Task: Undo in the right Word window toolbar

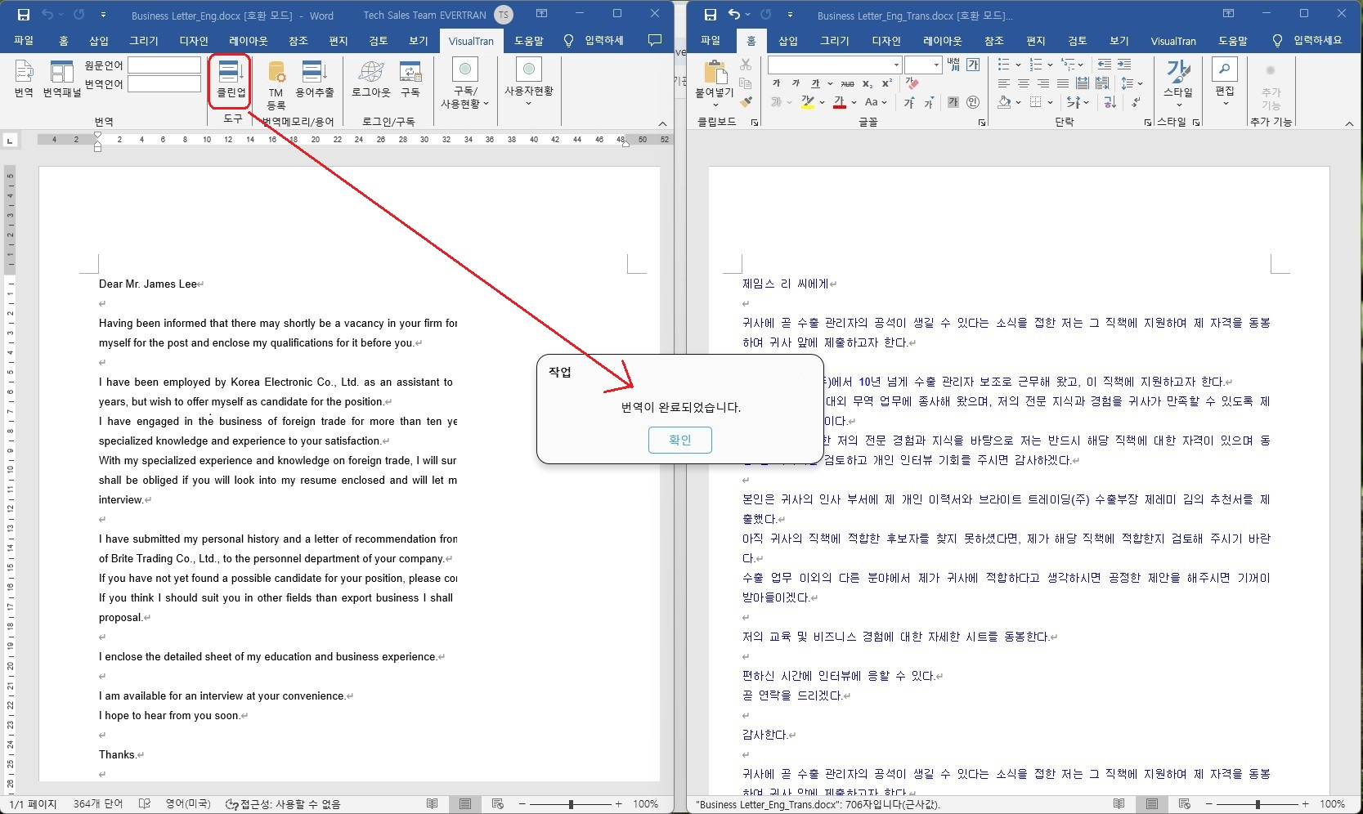Action: click(x=734, y=15)
